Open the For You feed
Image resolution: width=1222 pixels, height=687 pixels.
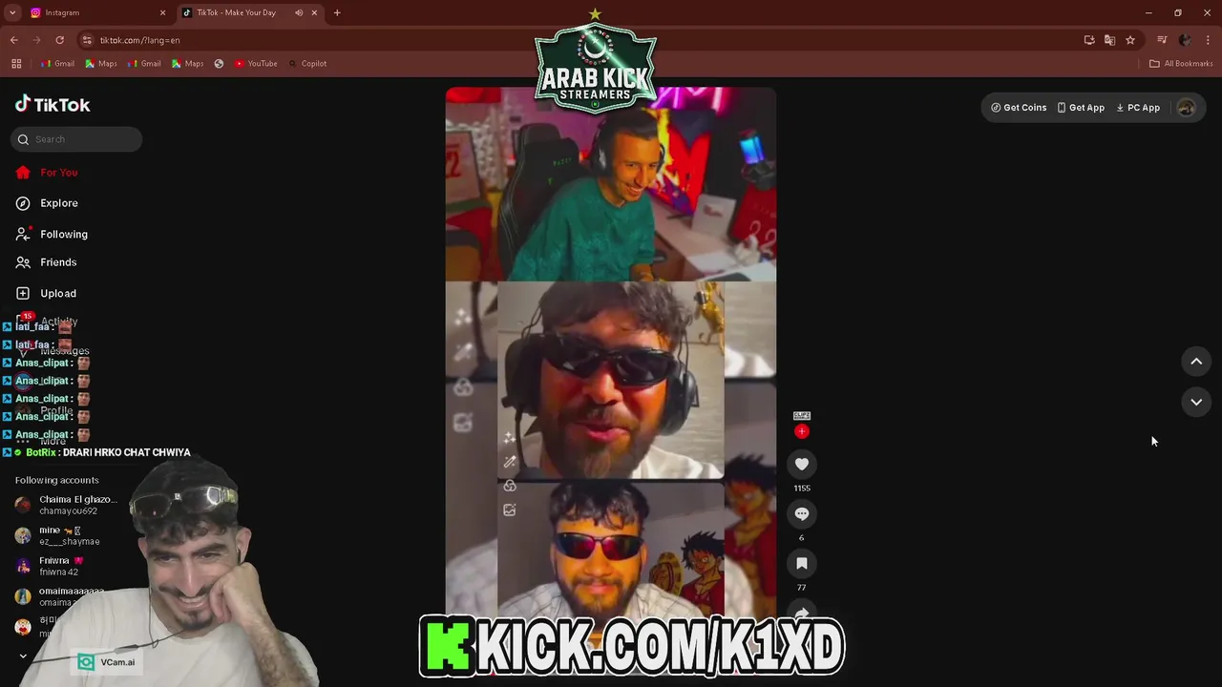(58, 173)
